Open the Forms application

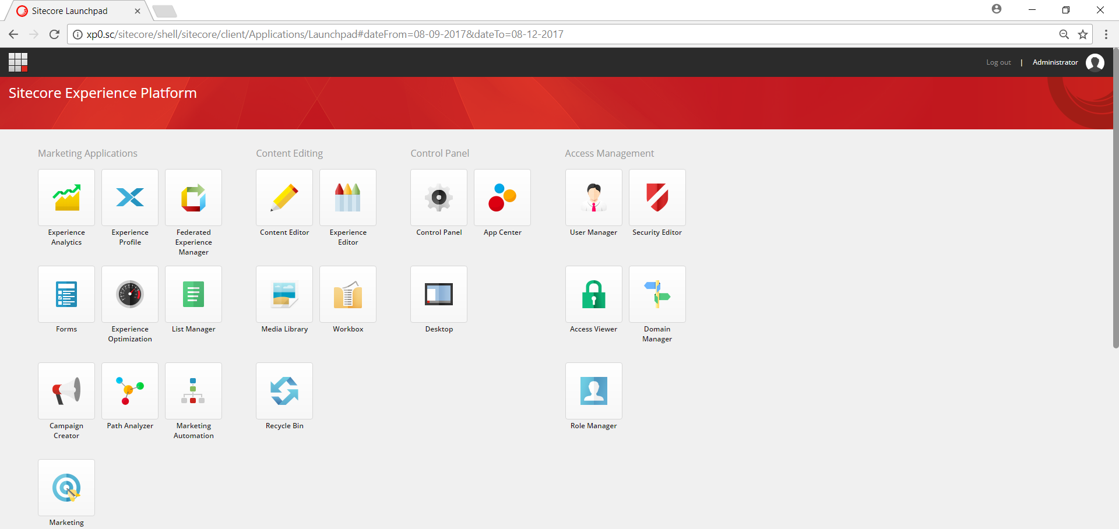coord(66,294)
